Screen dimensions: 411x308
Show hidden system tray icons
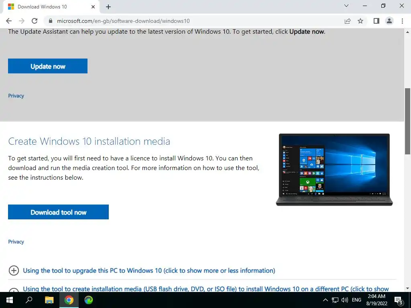[325, 300]
